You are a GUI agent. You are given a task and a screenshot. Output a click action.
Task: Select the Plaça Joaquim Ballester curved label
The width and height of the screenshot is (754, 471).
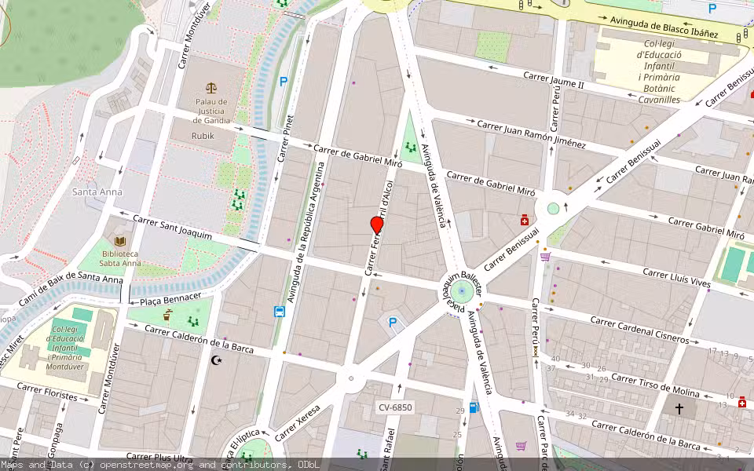tap(462, 291)
